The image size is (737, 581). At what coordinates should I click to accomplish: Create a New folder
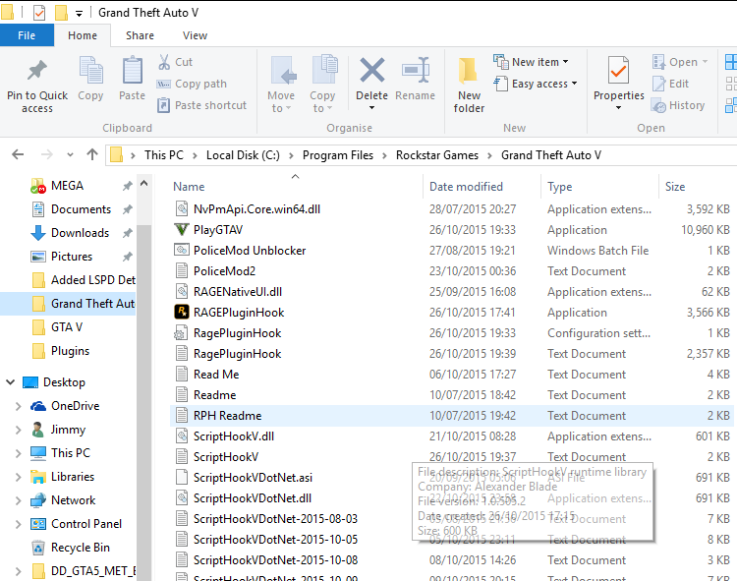469,86
